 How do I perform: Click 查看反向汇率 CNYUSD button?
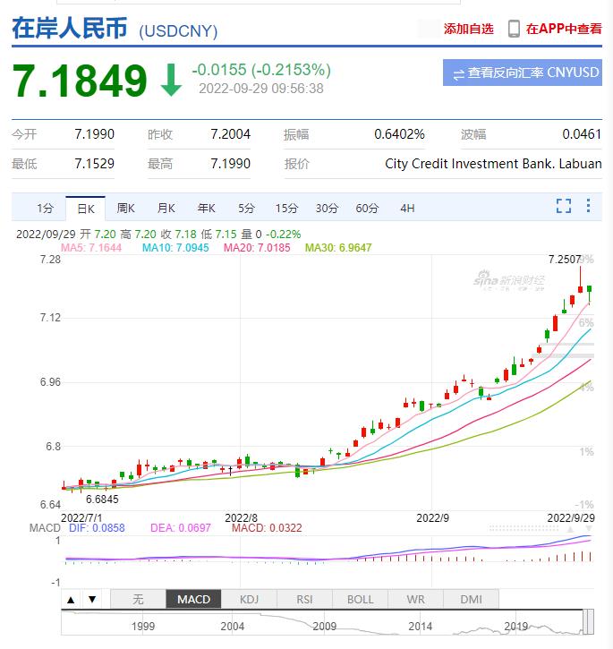point(522,73)
